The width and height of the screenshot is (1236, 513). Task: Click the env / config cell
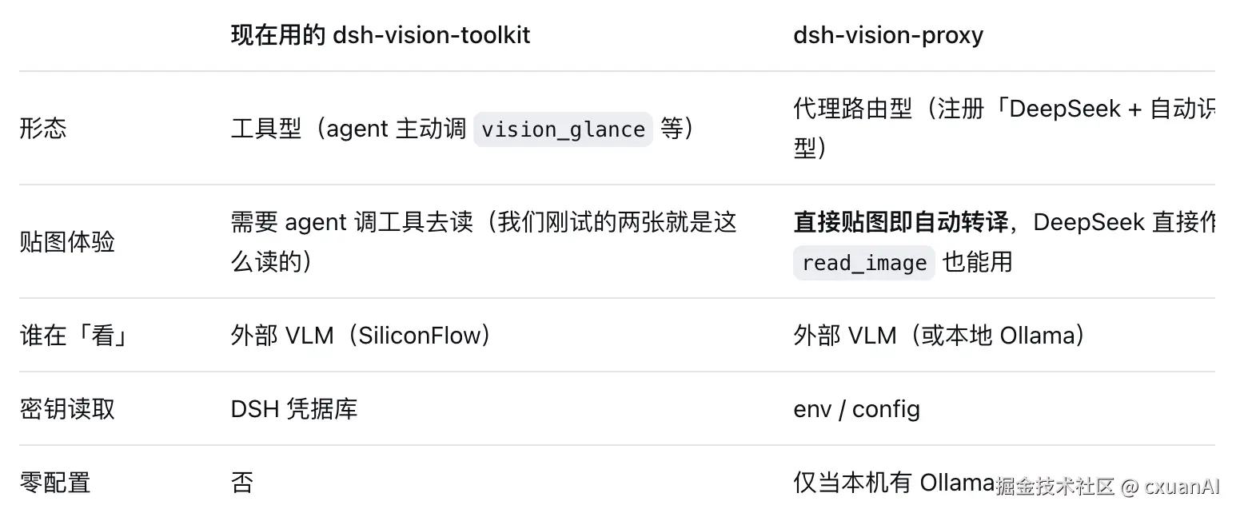pos(856,408)
